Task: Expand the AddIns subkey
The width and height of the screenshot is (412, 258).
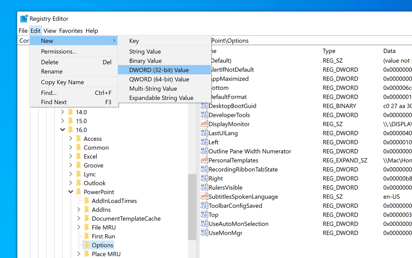Action: [x=79, y=210]
